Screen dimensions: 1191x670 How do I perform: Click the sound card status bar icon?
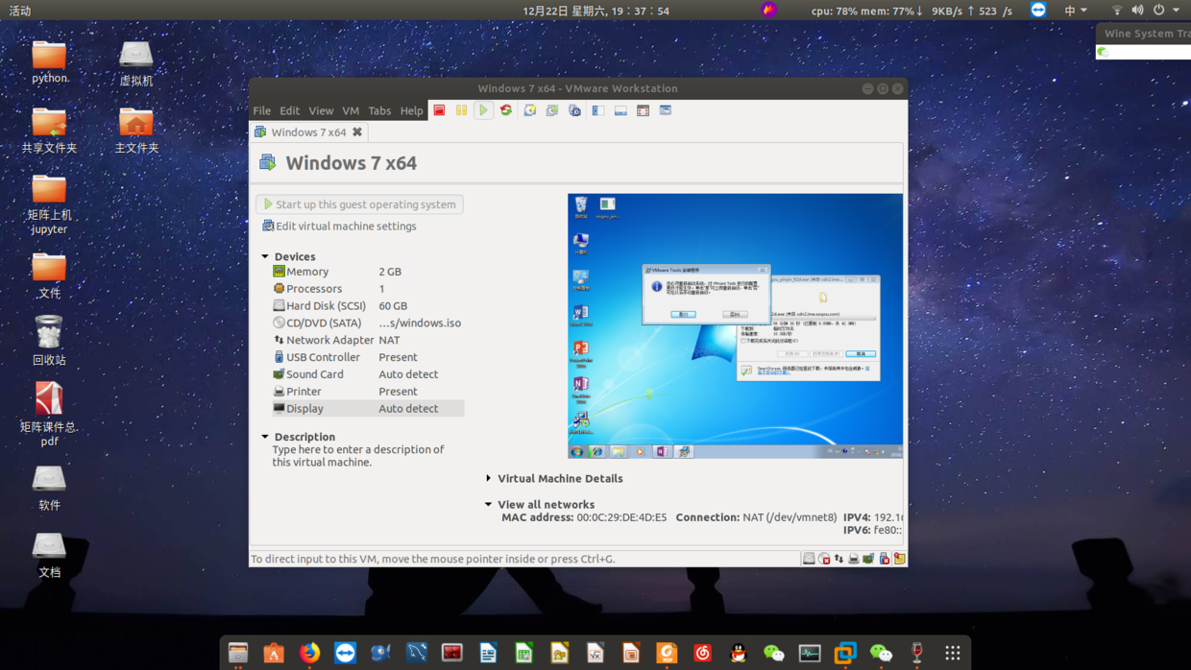[x=868, y=559]
